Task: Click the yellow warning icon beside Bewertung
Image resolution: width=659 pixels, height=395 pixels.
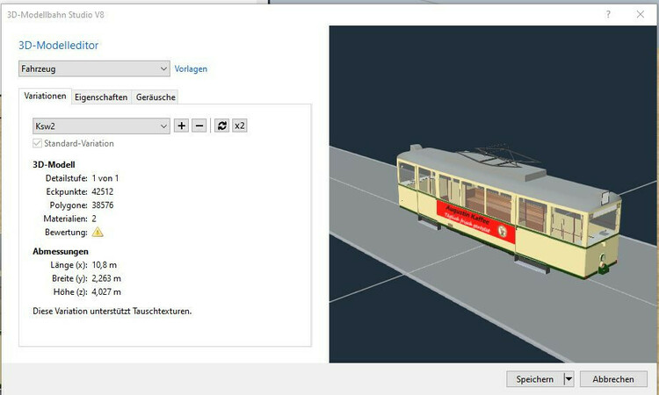Action: click(x=98, y=232)
